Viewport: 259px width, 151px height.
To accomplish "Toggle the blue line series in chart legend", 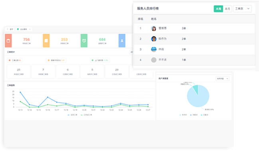I will (72, 115).
